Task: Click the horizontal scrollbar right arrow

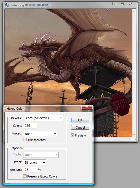Action: click(130, 139)
